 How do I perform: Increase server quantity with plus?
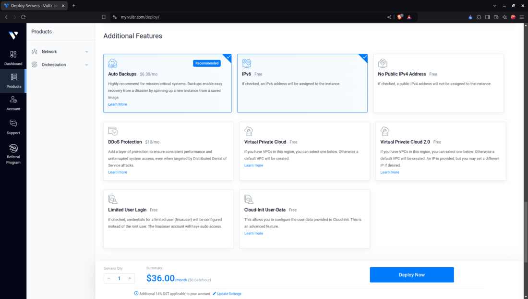click(x=130, y=278)
